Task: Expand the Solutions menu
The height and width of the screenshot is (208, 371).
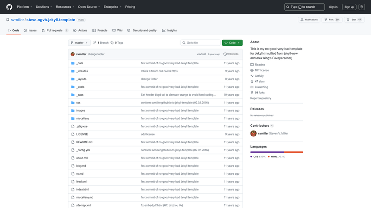Action: tap(44, 7)
